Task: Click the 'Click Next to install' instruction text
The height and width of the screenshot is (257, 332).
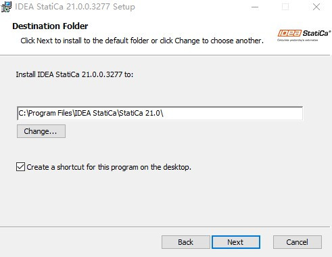Action: point(142,41)
